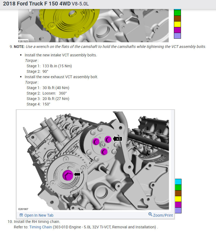Screen dimensions: 216x233
Task: Pick brown swatch beside E261907 illustration
Action: (x=178, y=193)
